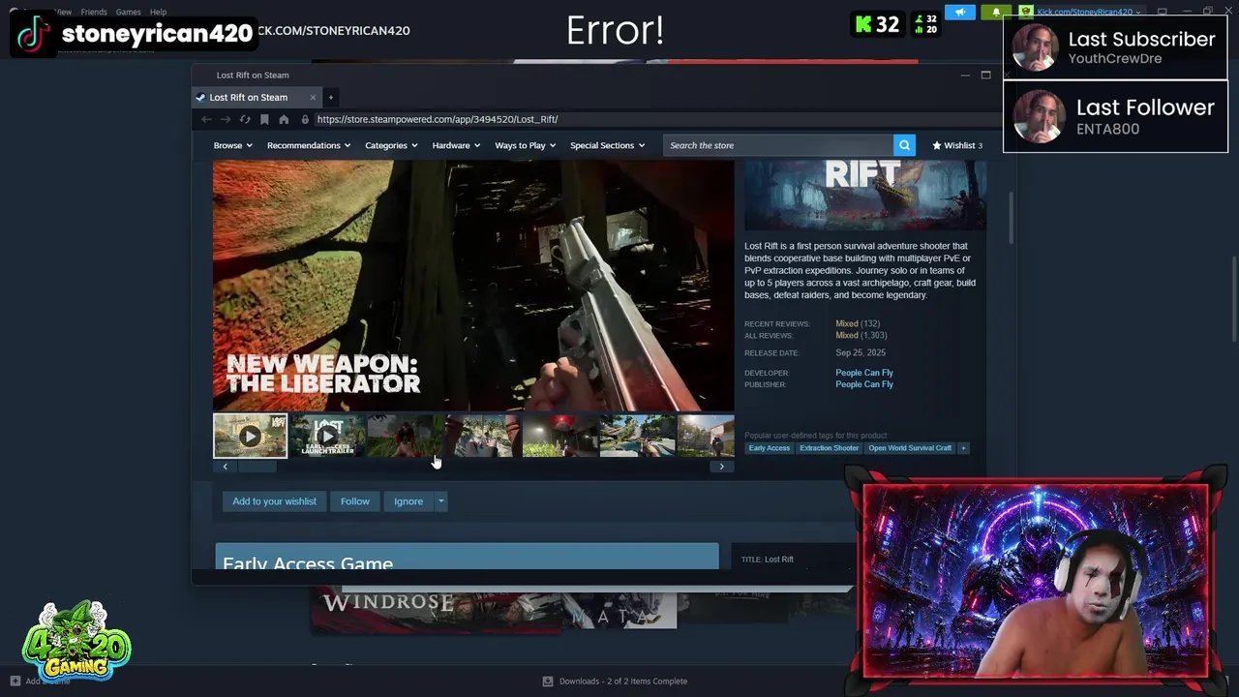Open developer People Can Fly link
Screen dimensions: 1239x697
click(864, 373)
